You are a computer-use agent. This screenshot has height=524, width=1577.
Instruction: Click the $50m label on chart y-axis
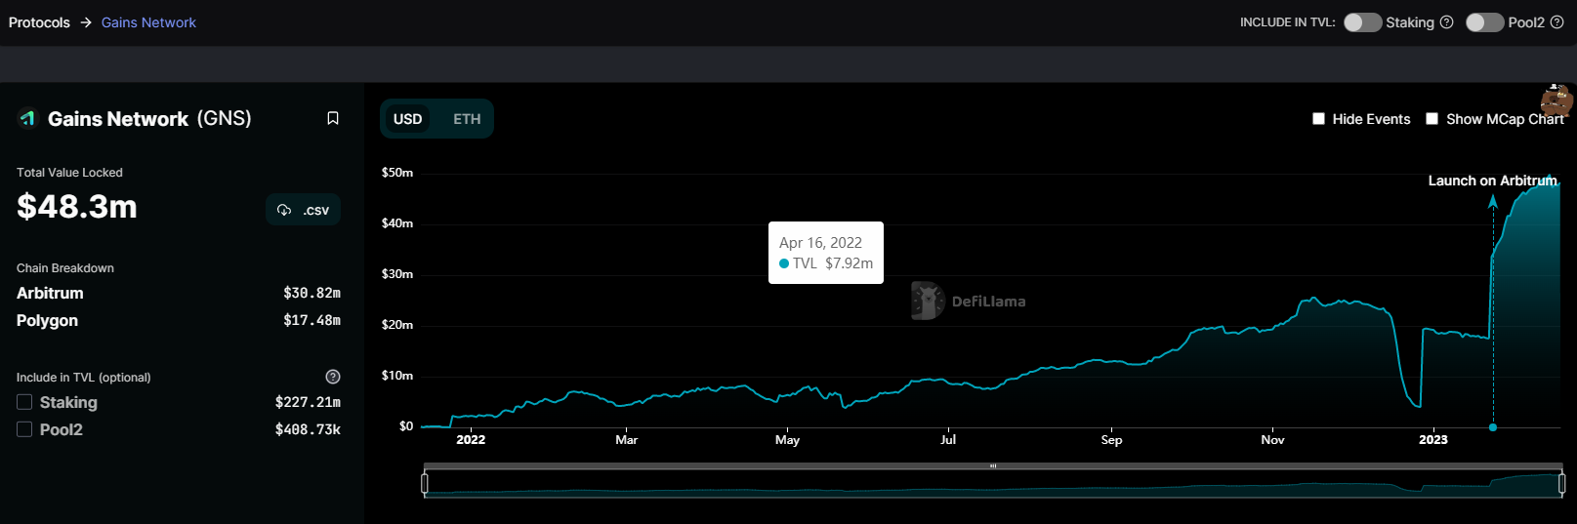[397, 173]
